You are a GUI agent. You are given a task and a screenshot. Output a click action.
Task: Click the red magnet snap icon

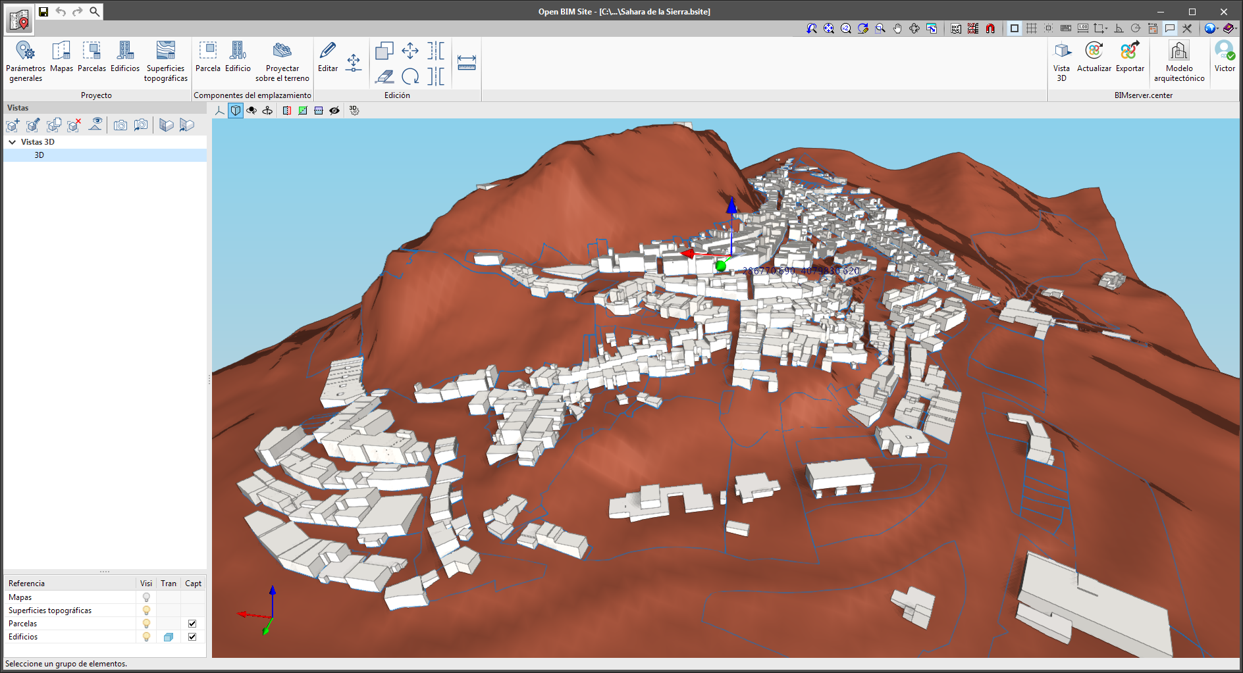point(990,28)
